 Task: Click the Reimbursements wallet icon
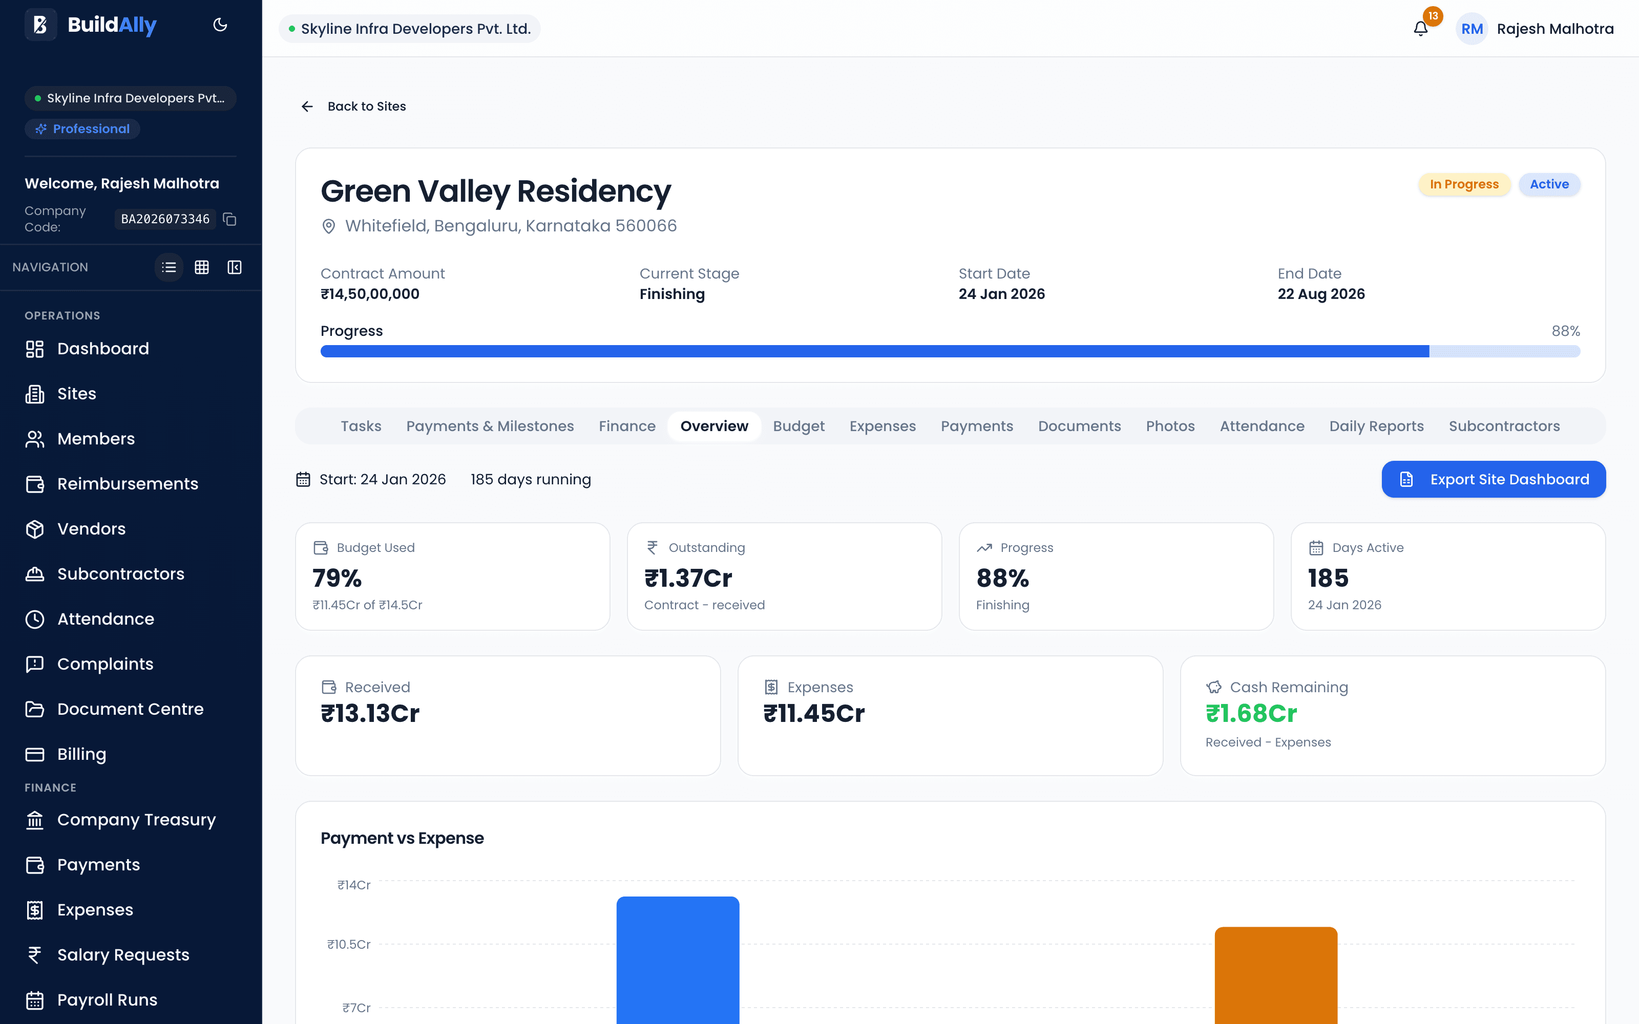34,484
